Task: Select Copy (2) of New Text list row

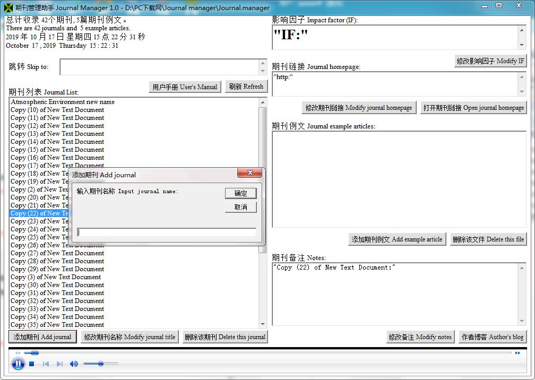Action: point(39,189)
